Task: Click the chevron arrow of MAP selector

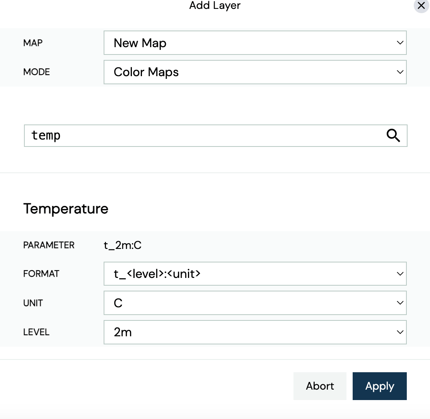Action: point(400,43)
